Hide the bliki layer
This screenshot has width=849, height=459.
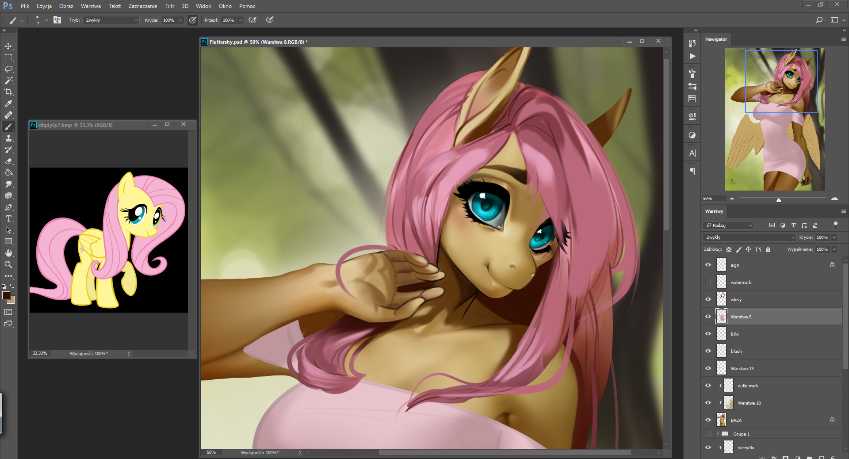[708, 334]
